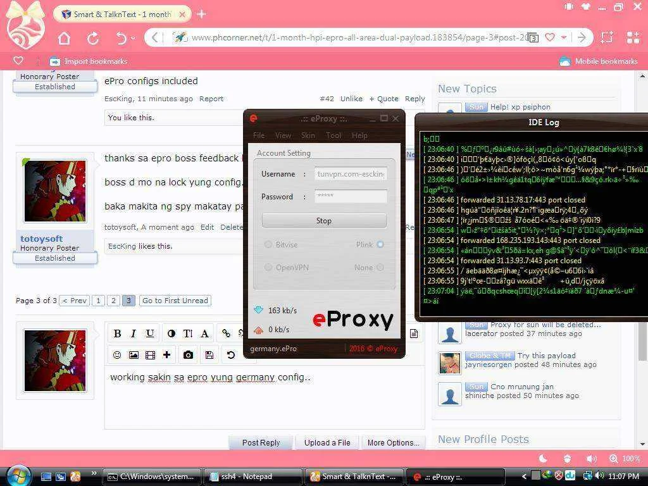The height and width of the screenshot is (486, 648).
Task: Open the font size tool
Action: pyautogui.click(x=187, y=333)
